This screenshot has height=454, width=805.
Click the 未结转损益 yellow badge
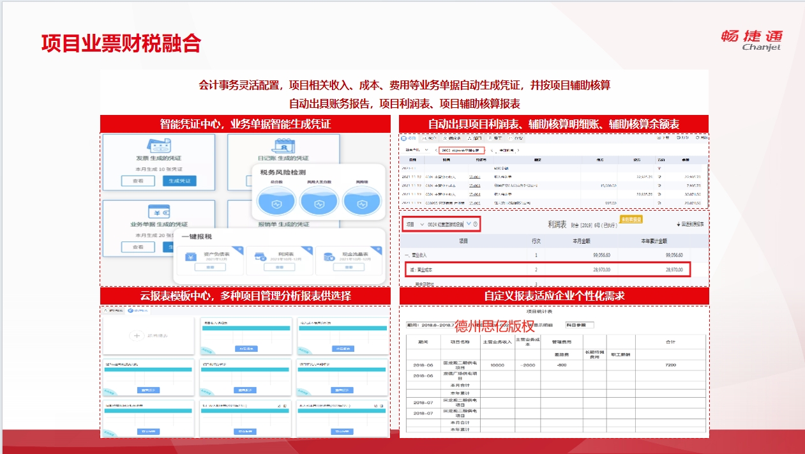pos(631,220)
